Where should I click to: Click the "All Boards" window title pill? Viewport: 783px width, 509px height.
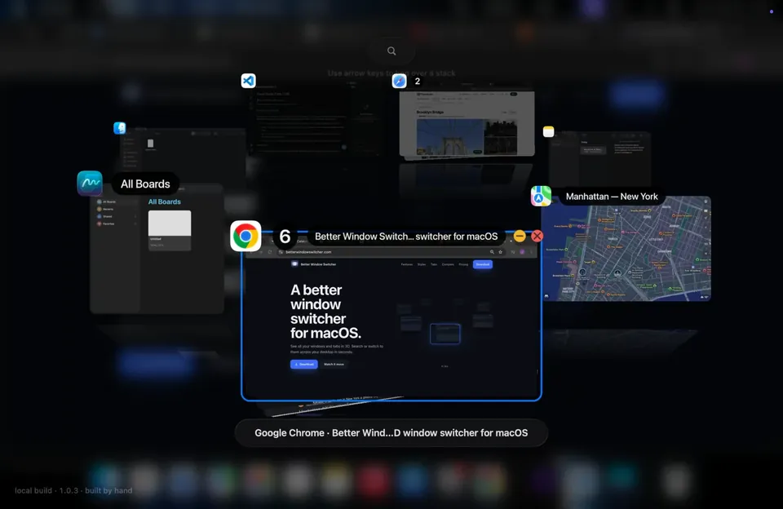tap(145, 184)
